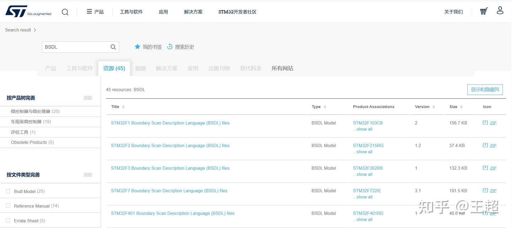Sort table by Title column arrows

(123, 107)
